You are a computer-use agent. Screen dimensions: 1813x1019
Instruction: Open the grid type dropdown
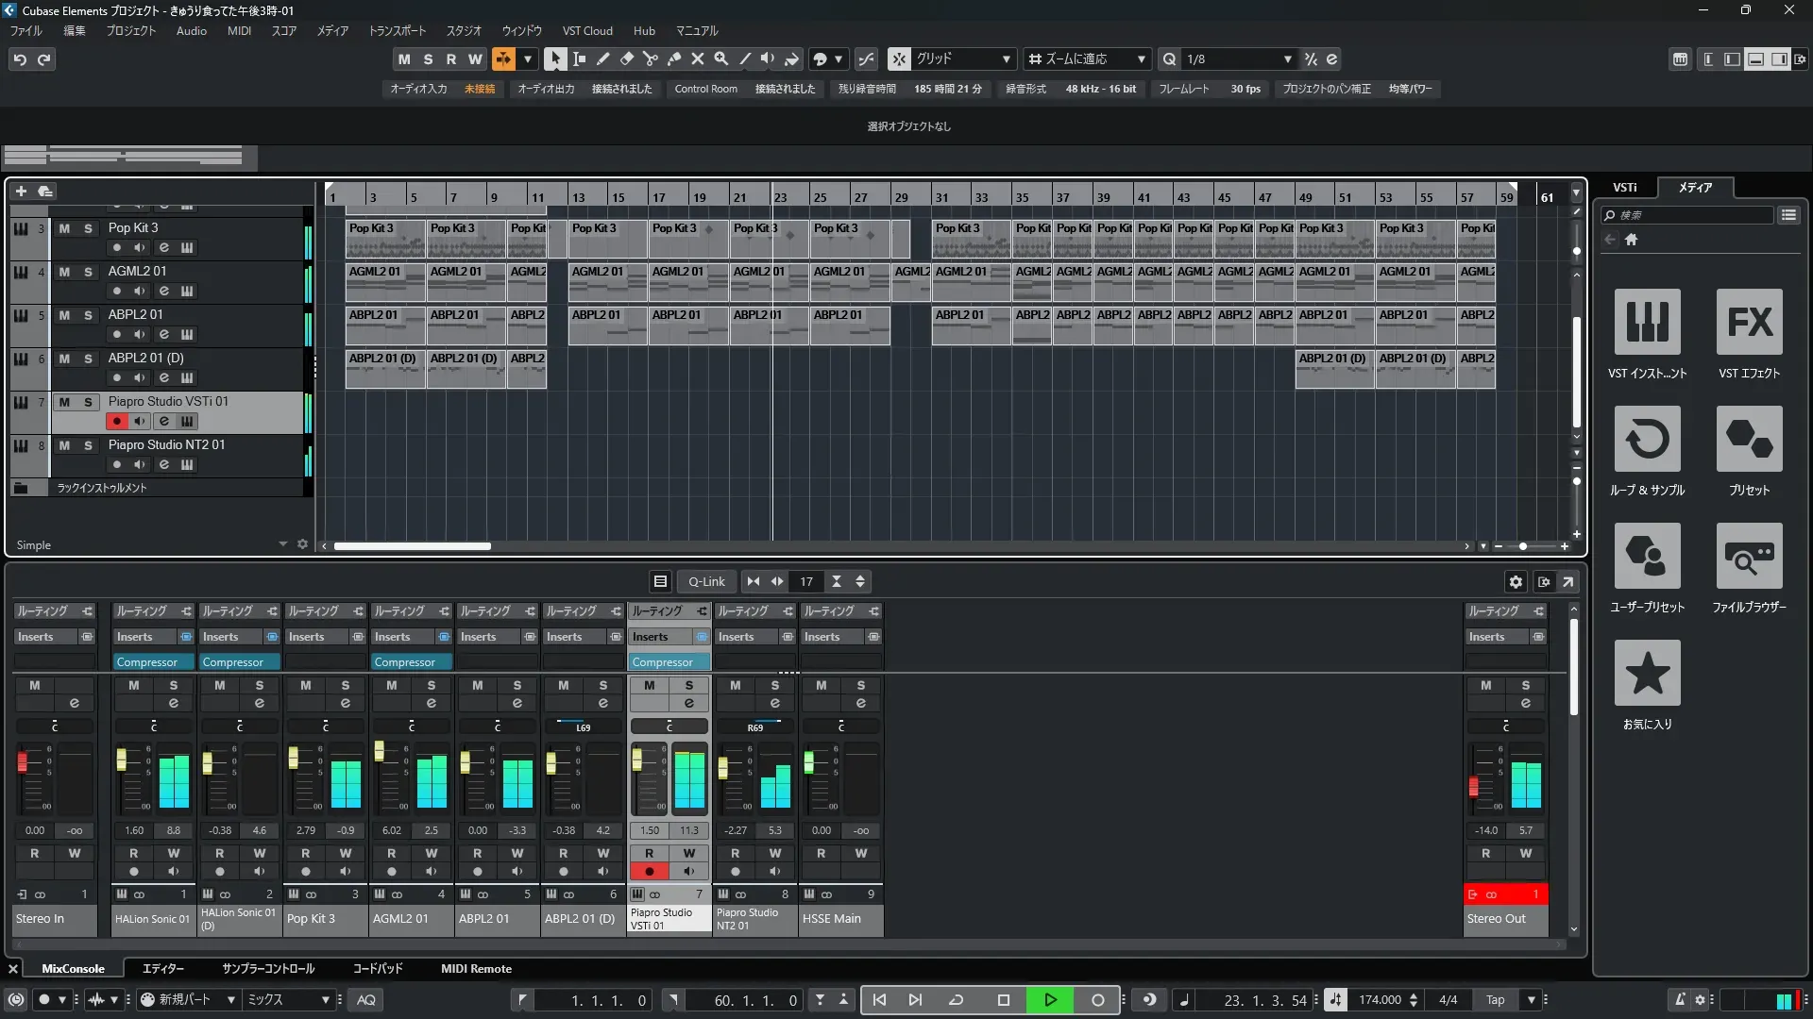[x=1006, y=58]
